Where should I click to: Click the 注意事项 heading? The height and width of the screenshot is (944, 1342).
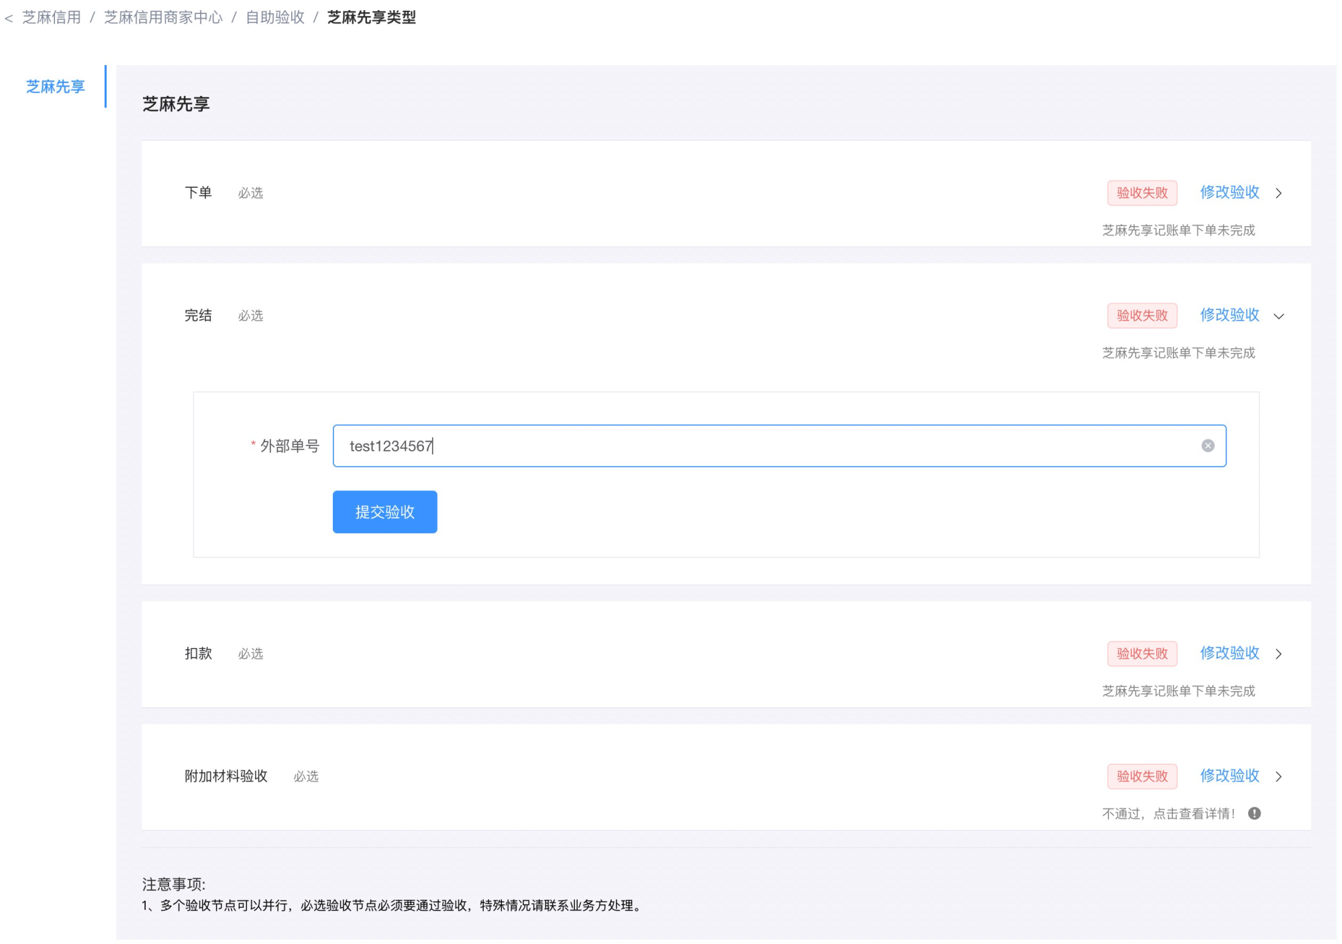pyautogui.click(x=174, y=884)
